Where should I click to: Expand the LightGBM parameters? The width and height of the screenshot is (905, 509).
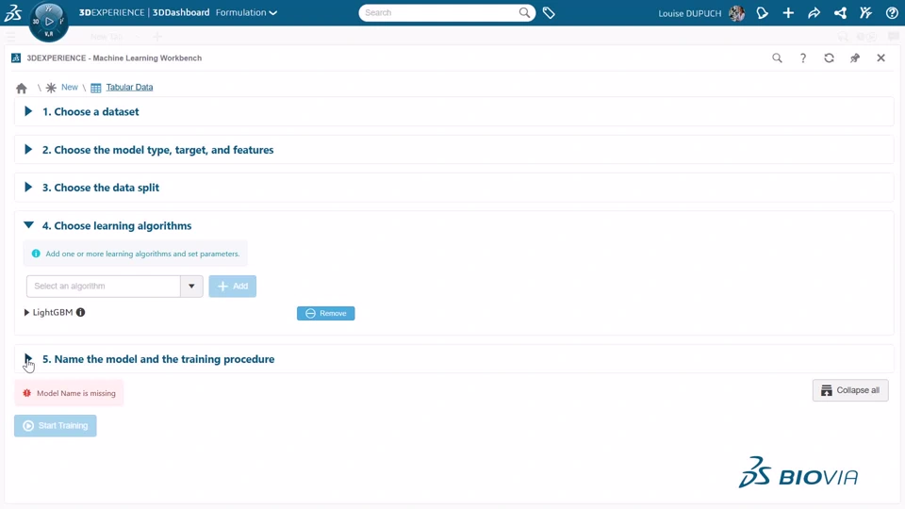pos(26,312)
